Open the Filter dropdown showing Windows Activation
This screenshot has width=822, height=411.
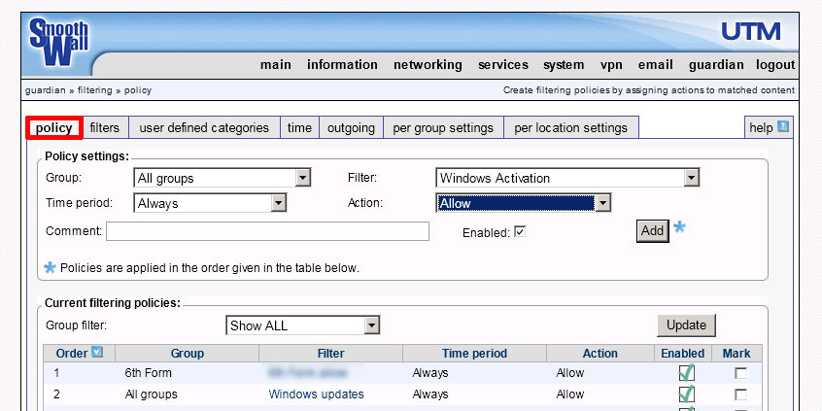[x=567, y=178]
